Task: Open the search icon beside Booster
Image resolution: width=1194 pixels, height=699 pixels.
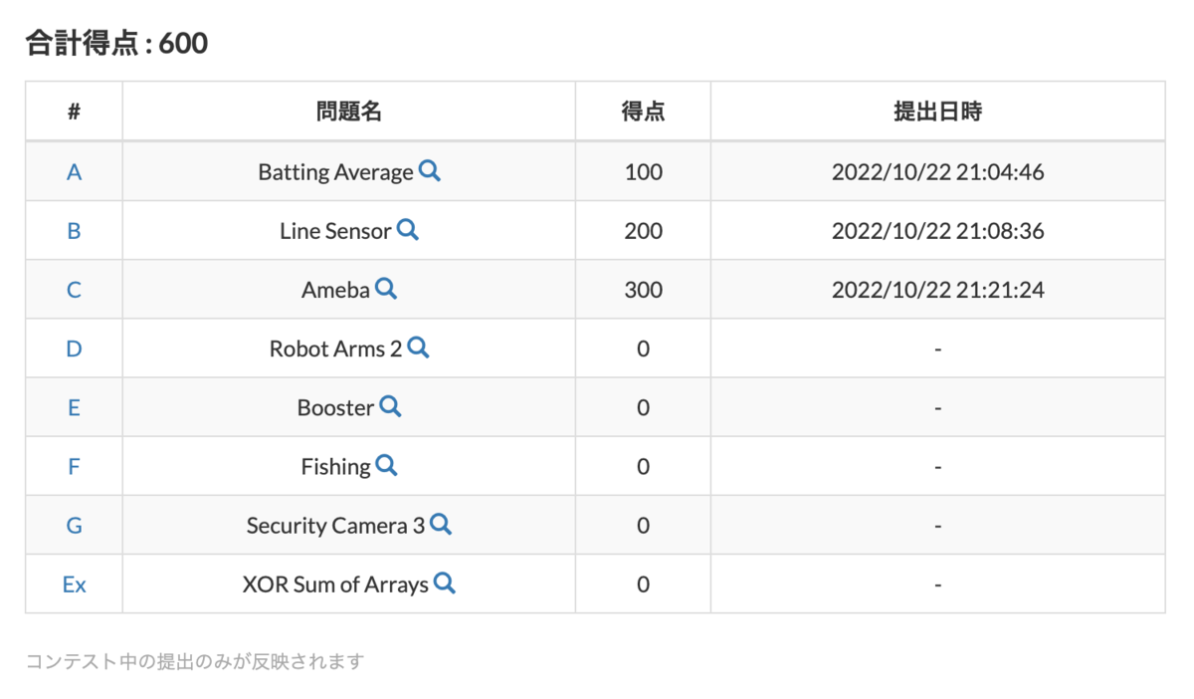Action: click(390, 407)
